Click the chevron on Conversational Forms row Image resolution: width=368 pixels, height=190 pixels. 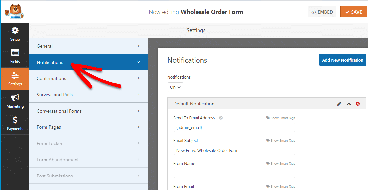(x=139, y=111)
